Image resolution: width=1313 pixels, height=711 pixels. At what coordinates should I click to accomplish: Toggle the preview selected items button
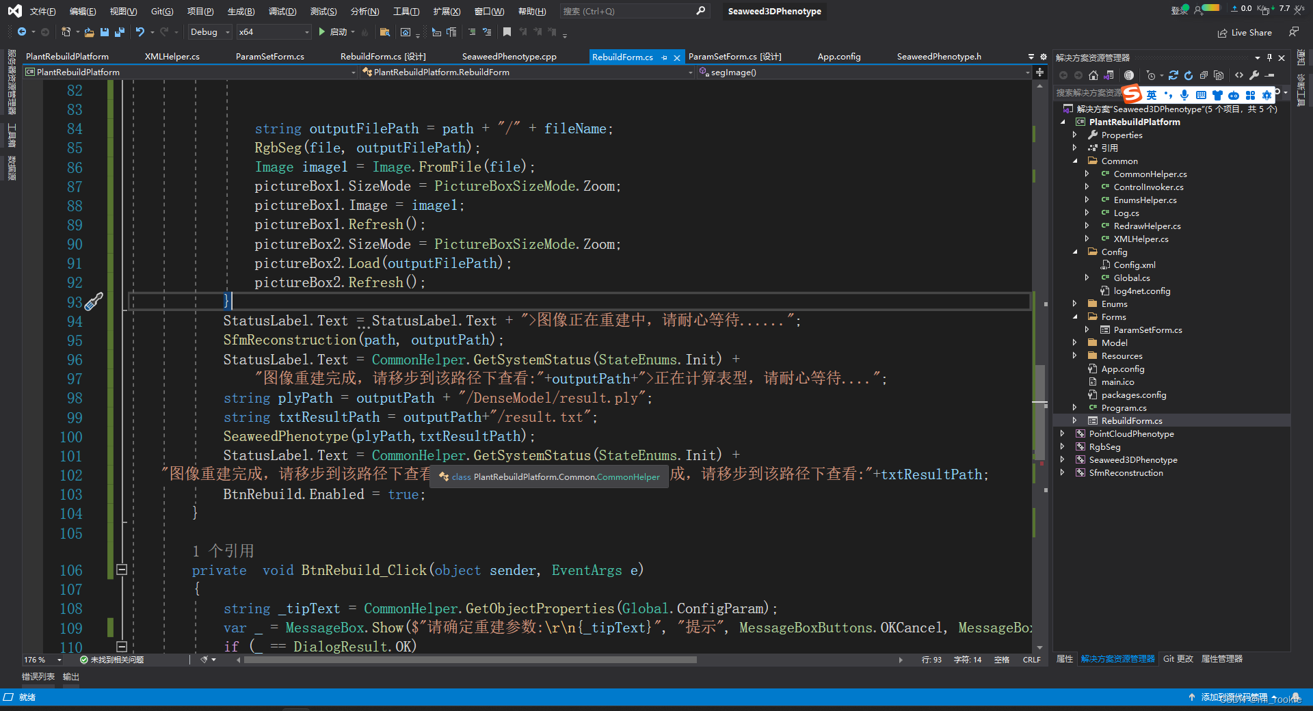coord(1269,75)
